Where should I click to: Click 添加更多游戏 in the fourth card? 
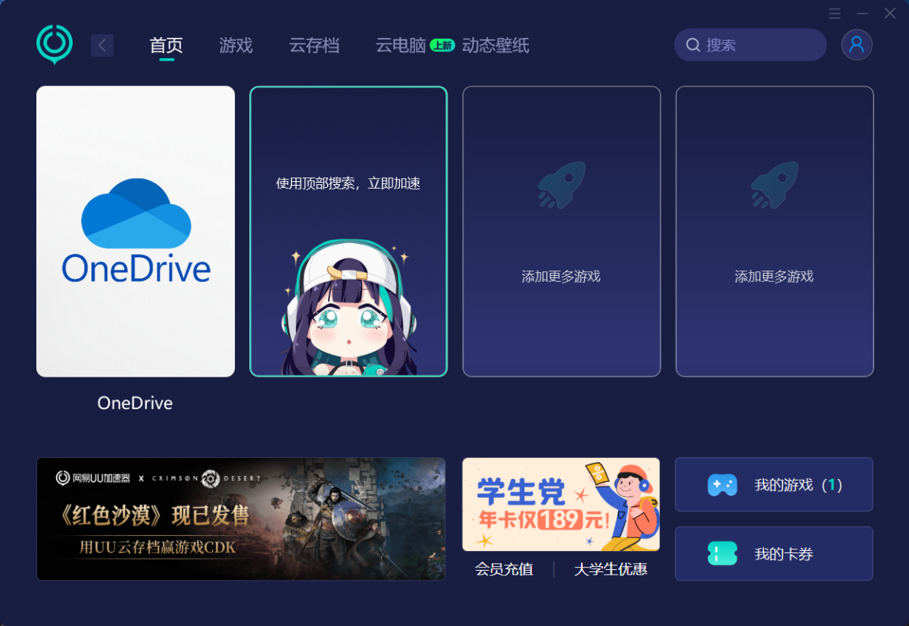(x=774, y=277)
